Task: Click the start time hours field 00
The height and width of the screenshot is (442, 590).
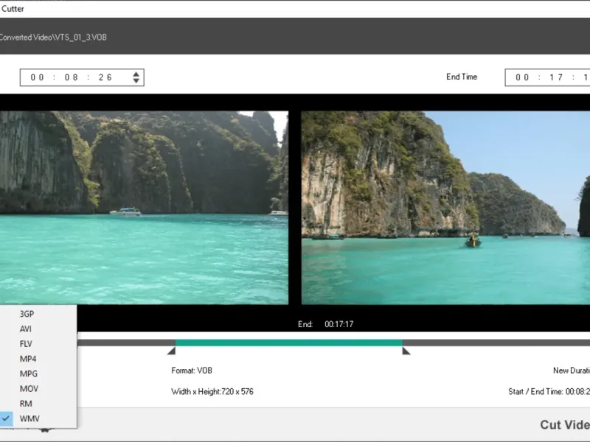Action: click(x=38, y=77)
